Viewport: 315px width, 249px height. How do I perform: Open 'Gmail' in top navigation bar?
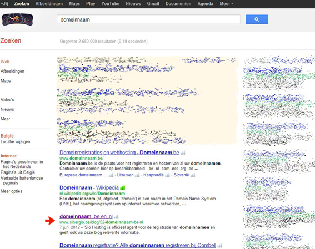coord(153,4)
